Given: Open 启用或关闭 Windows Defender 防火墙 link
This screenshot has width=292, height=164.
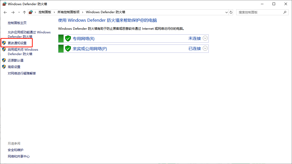Looking at the screenshot, I should coord(23,51).
